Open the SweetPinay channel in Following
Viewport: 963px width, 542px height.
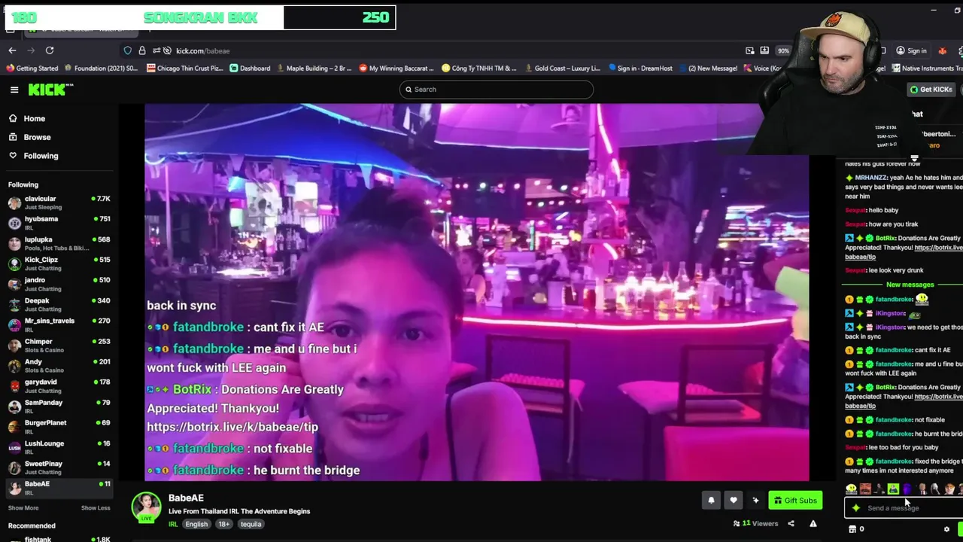pyautogui.click(x=59, y=467)
